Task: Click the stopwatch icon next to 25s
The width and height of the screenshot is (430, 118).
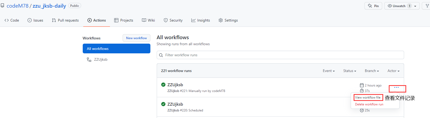Action: [362, 110]
